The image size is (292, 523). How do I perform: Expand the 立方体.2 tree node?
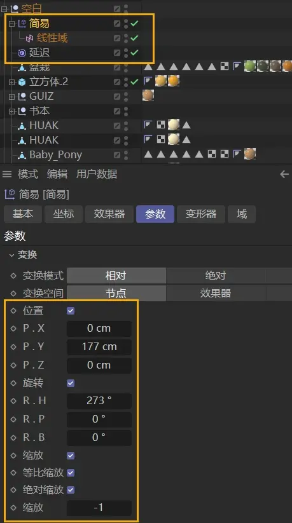(12, 82)
